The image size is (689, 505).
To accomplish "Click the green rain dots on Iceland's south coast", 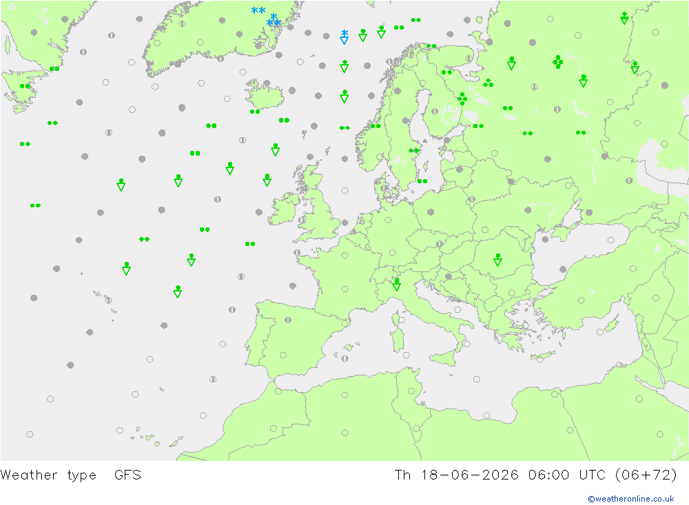I will click(x=255, y=112).
